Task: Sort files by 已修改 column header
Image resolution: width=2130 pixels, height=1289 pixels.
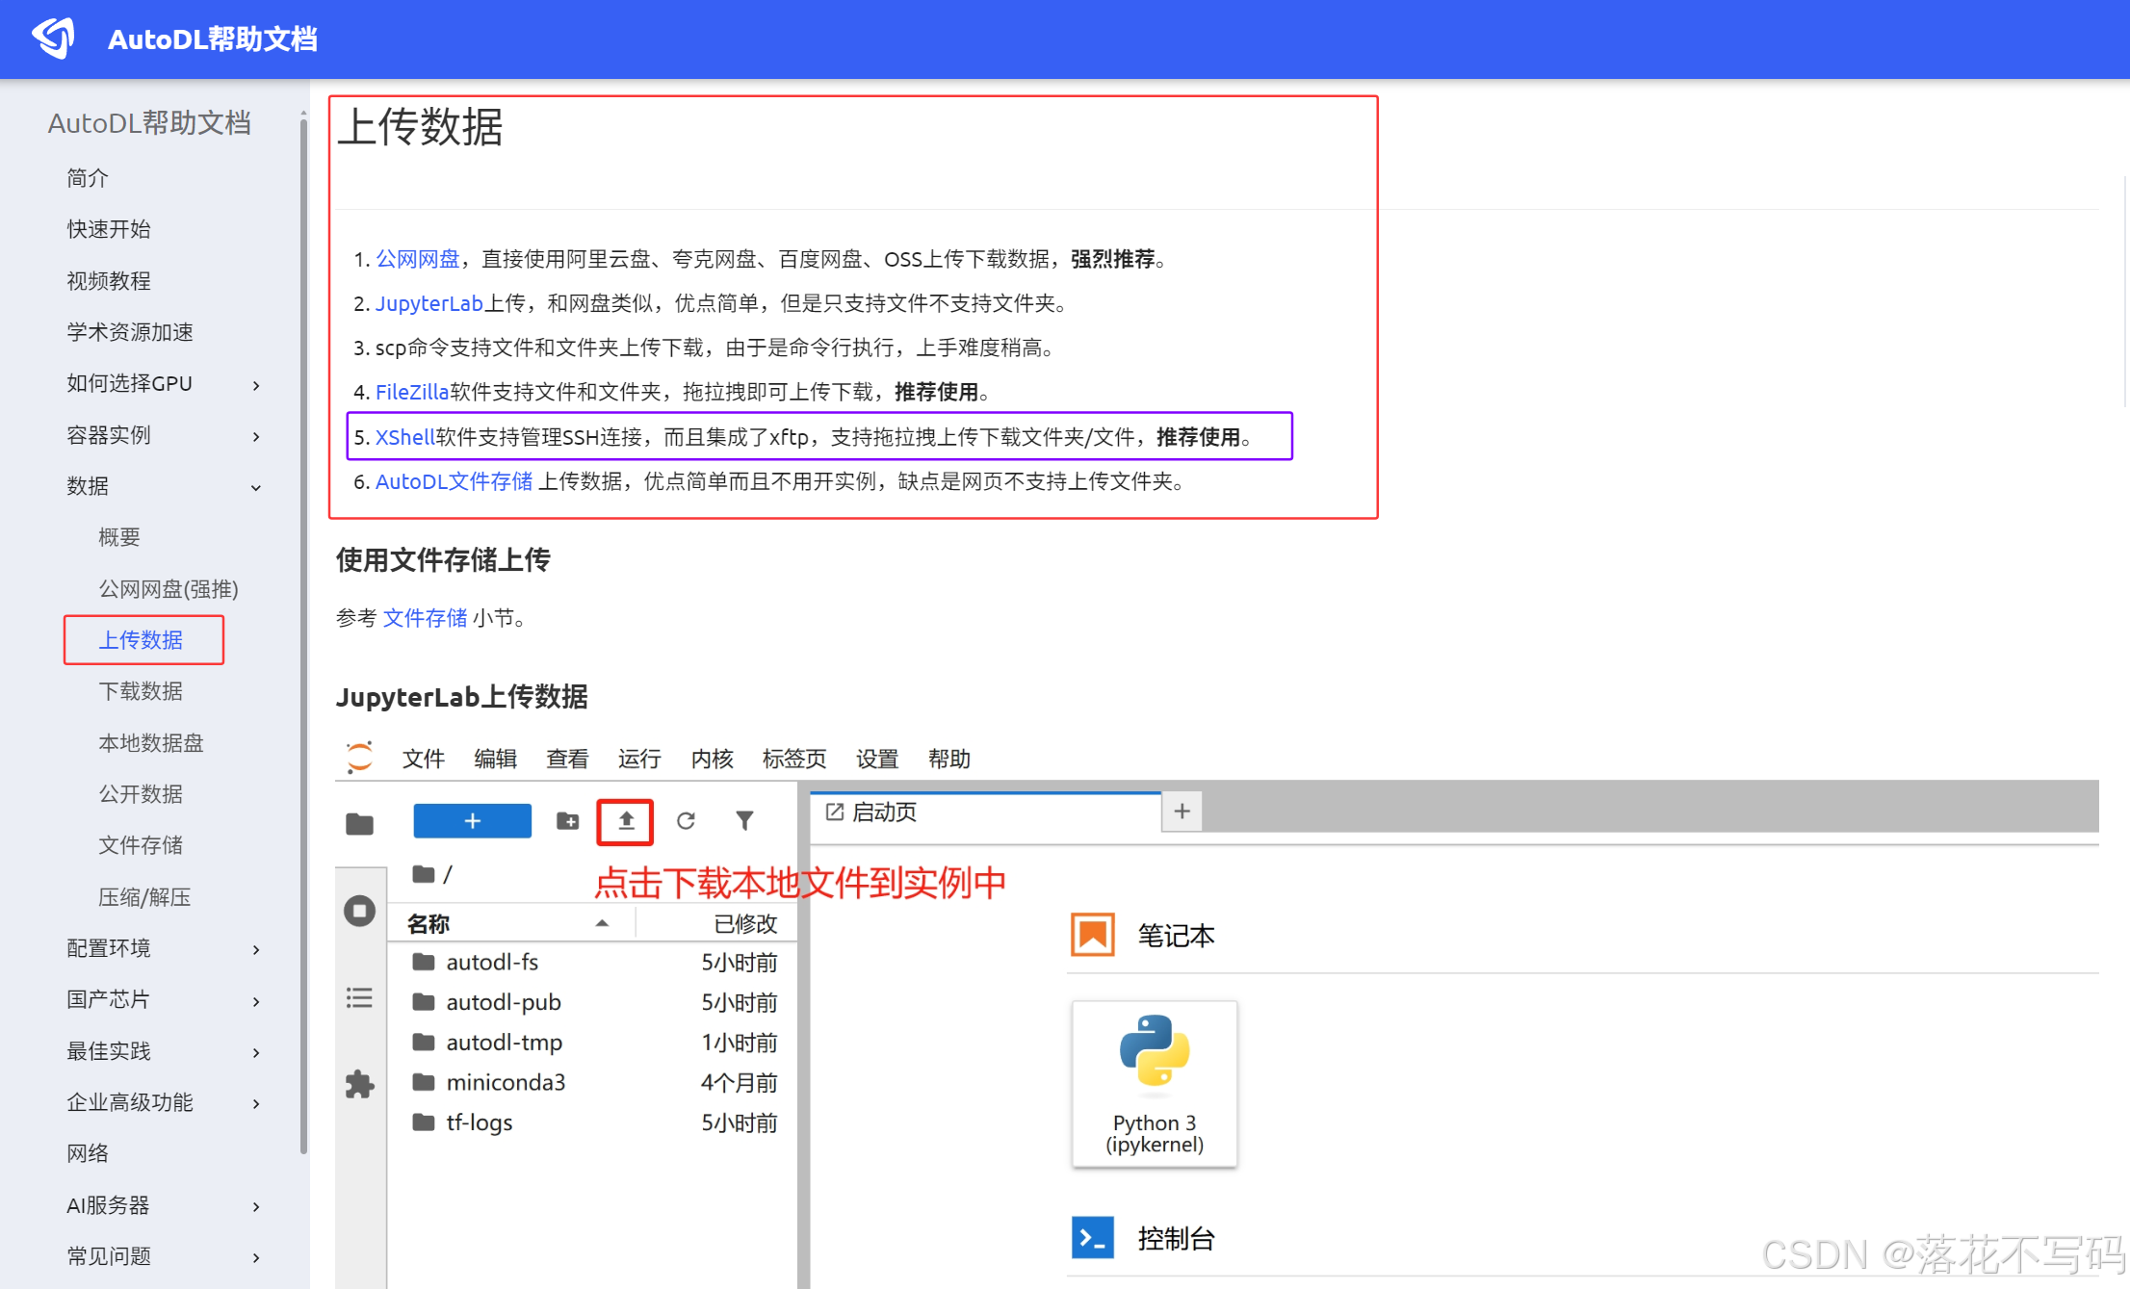Action: click(716, 924)
